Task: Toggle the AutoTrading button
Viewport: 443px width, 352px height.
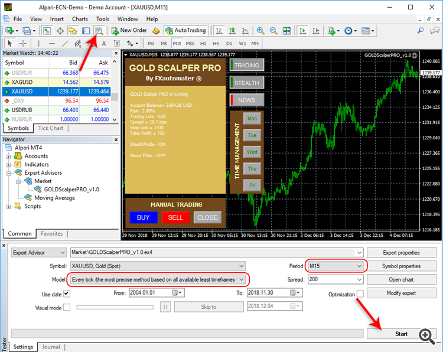Action: point(186,31)
